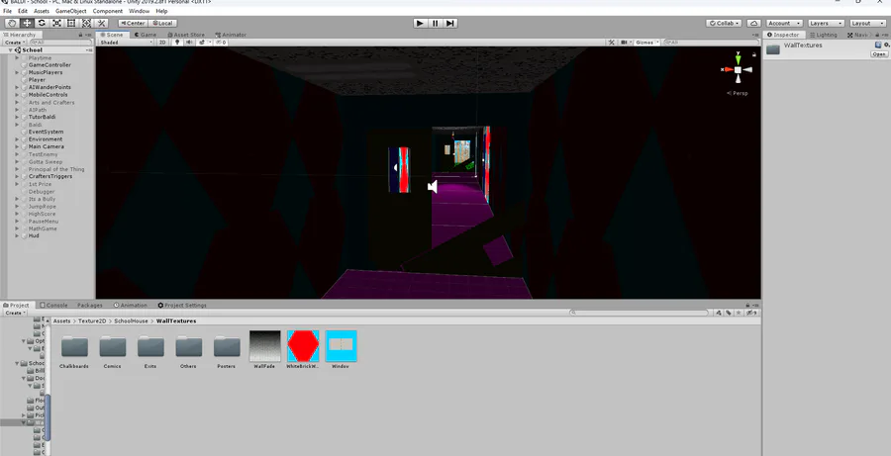Click Assets in the breadcrumb path
891x456 pixels.
pyautogui.click(x=62, y=320)
